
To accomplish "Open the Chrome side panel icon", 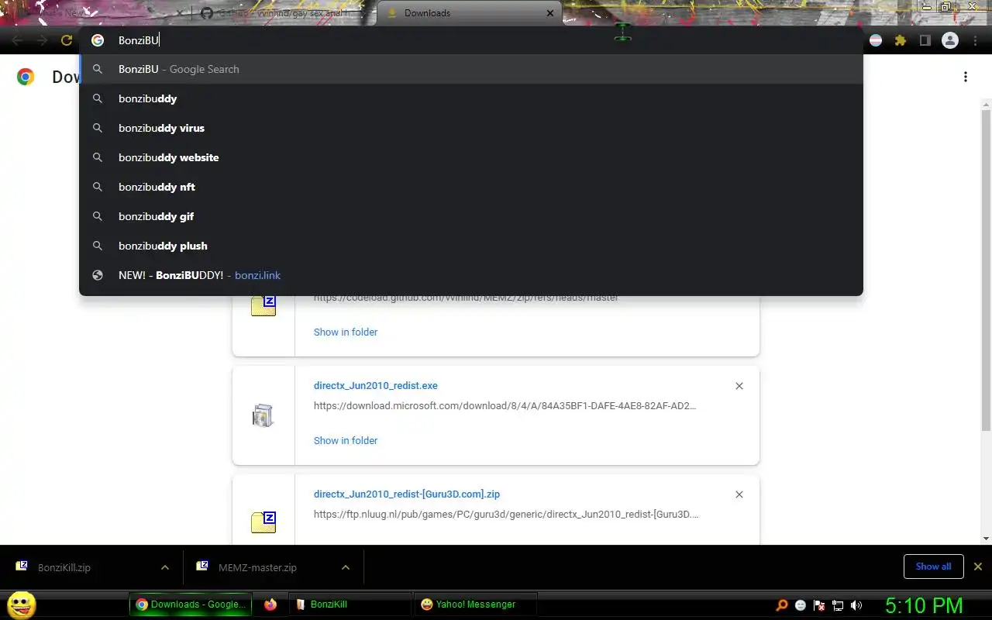I will [x=925, y=40].
